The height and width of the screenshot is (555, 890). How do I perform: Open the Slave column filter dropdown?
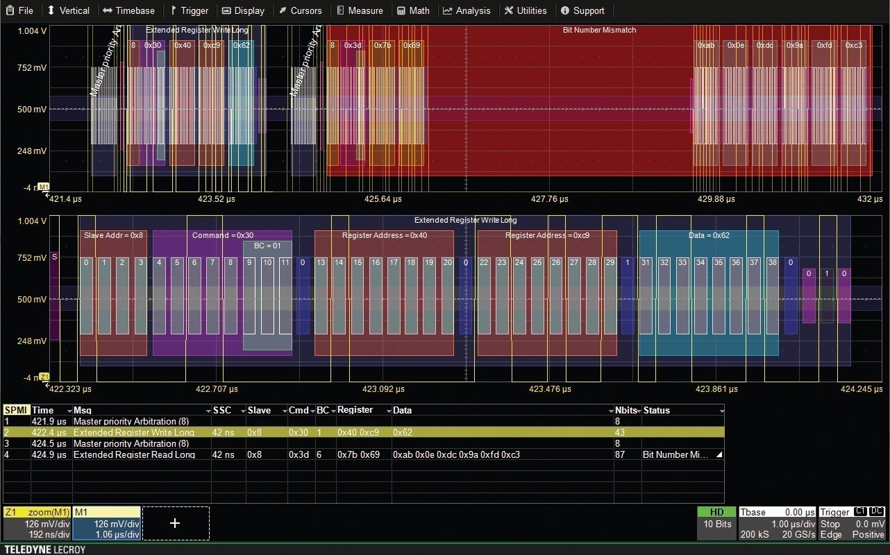283,411
